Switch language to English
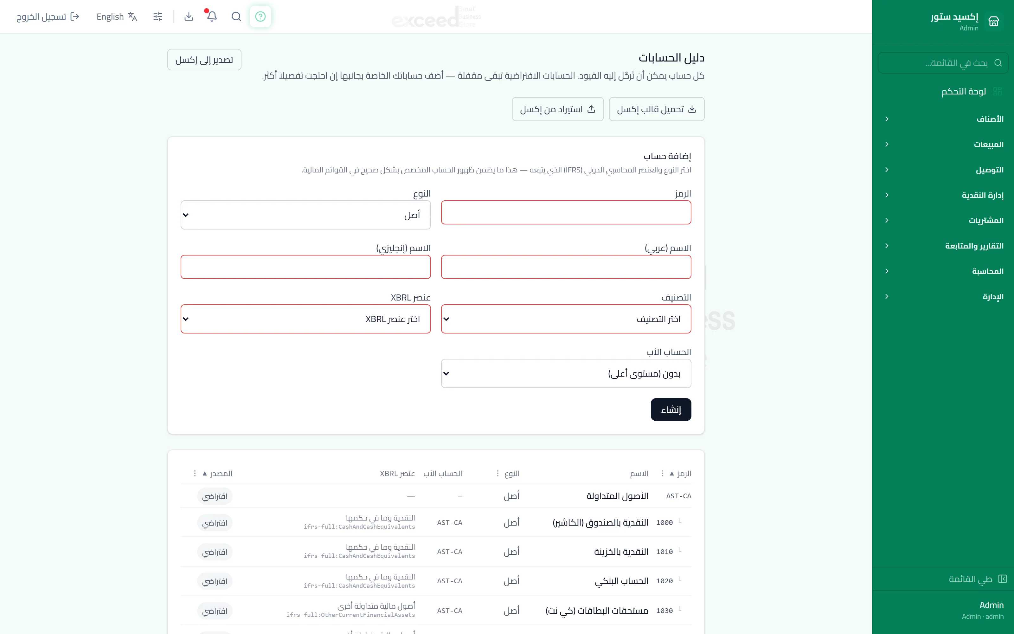The width and height of the screenshot is (1014, 634). coord(117,16)
